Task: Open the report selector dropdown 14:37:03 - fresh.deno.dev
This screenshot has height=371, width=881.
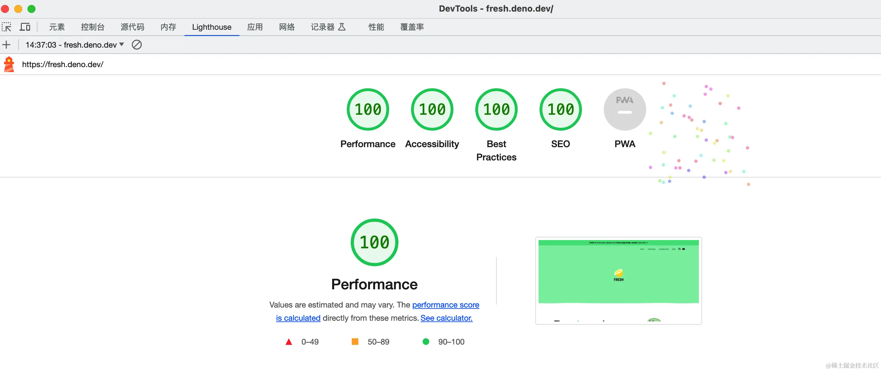Action: coord(75,45)
